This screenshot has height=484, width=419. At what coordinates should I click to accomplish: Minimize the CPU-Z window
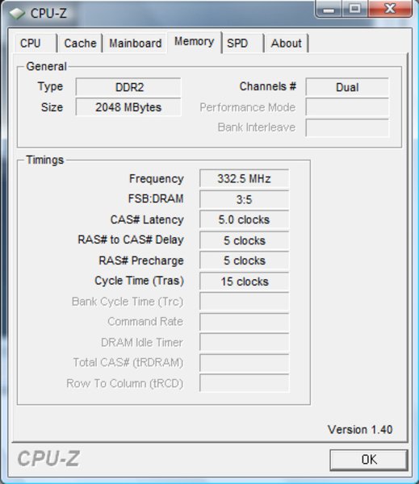[329, 9]
